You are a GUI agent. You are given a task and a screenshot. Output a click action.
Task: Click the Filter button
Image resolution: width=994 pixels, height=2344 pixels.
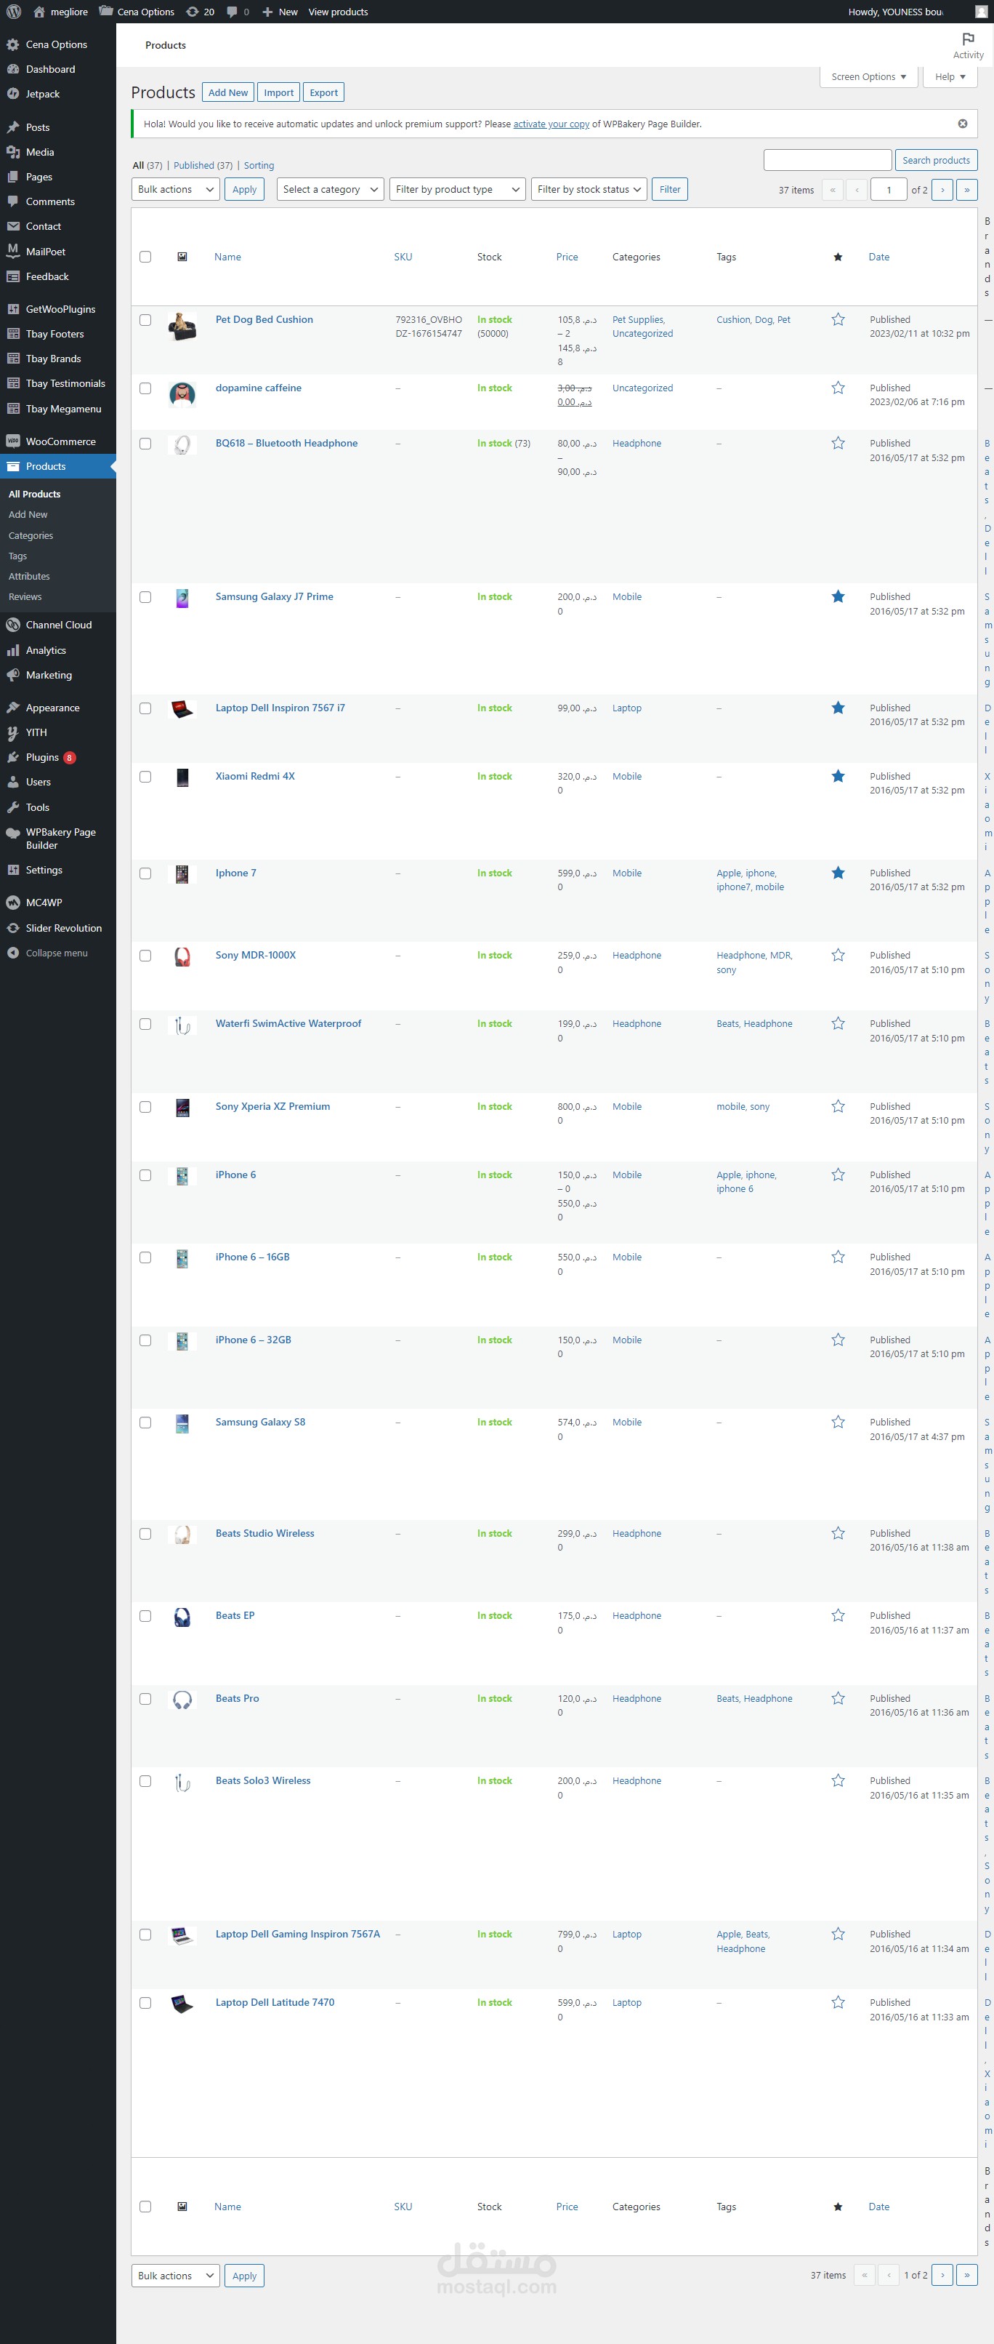point(670,189)
